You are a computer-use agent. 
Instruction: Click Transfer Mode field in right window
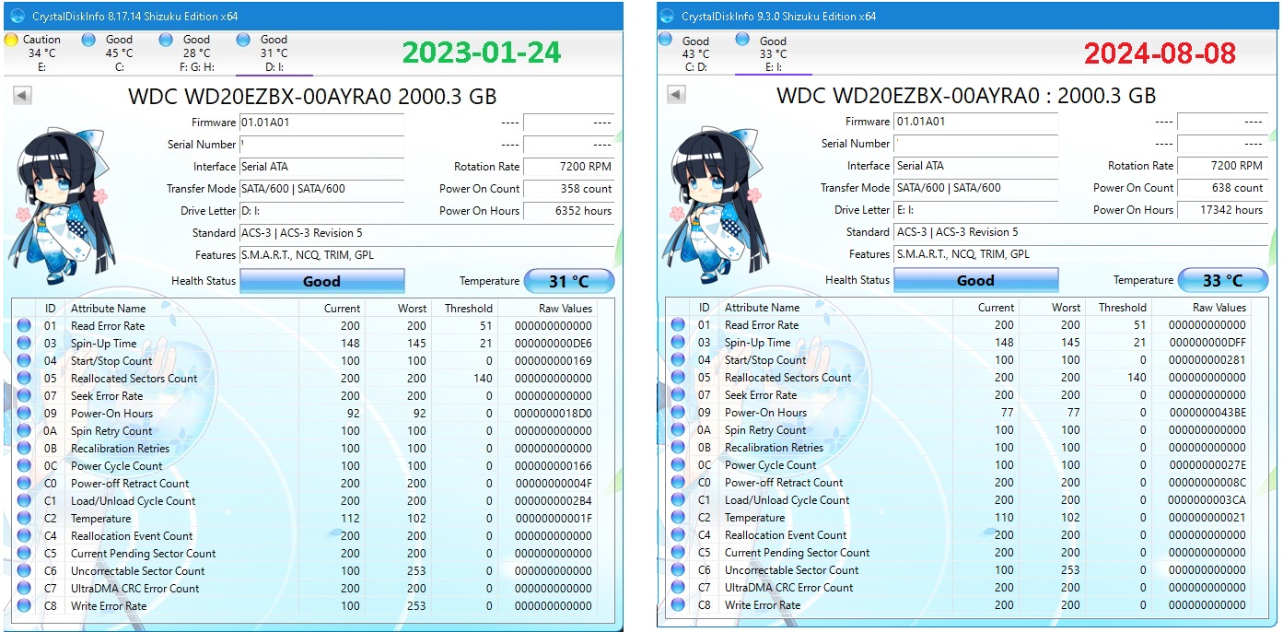[x=976, y=188]
